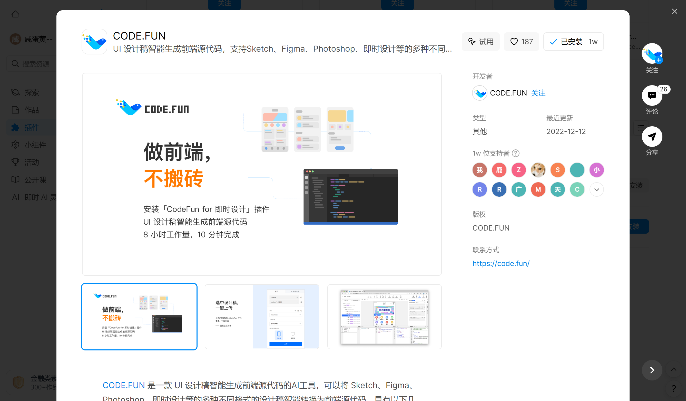The height and width of the screenshot is (401, 686).
Task: Open comments bubble icon with 26
Action: [652, 95]
